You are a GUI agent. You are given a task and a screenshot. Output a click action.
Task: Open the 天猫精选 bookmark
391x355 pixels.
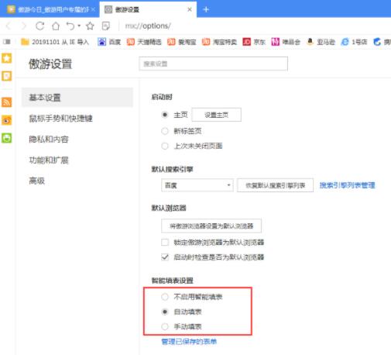click(x=144, y=42)
